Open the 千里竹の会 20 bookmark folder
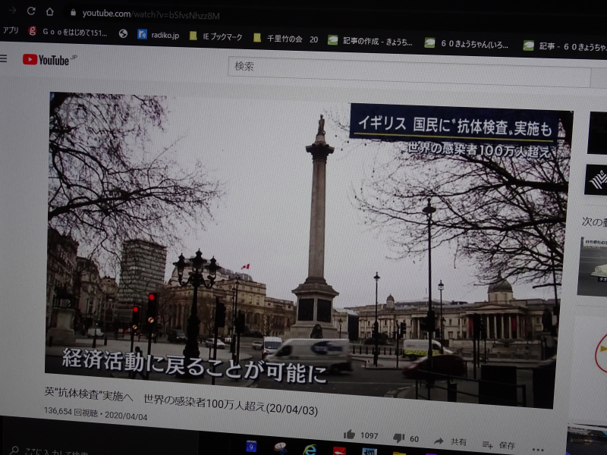This screenshot has height=455, width=607. tap(286, 39)
